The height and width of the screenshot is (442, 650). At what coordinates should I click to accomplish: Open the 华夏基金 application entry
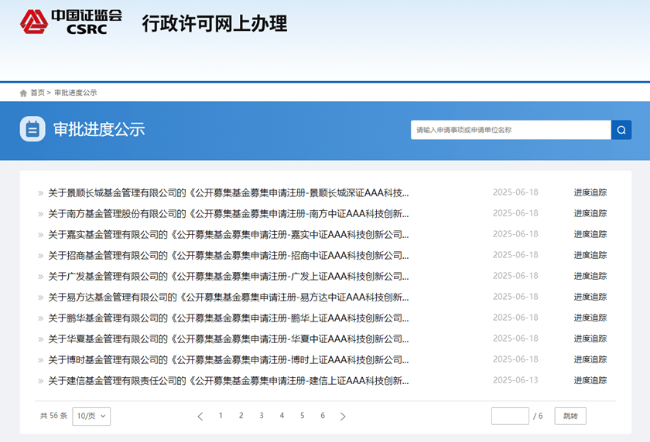228,339
